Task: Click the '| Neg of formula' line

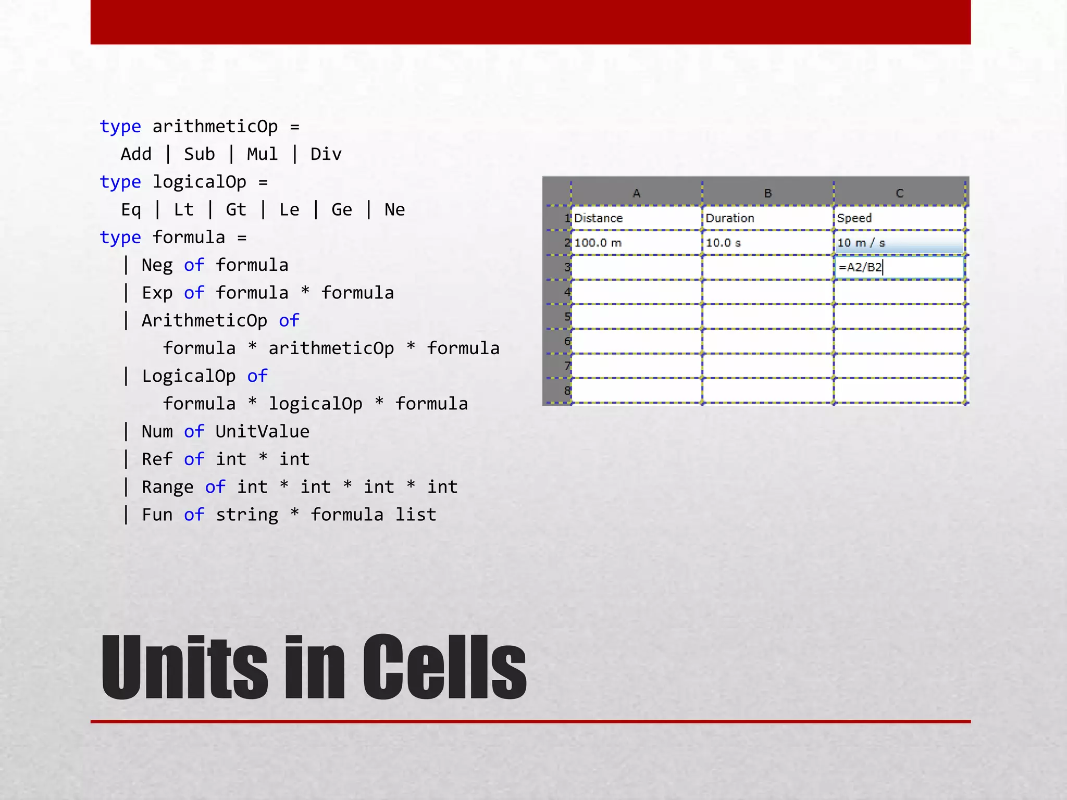Action: click(205, 265)
